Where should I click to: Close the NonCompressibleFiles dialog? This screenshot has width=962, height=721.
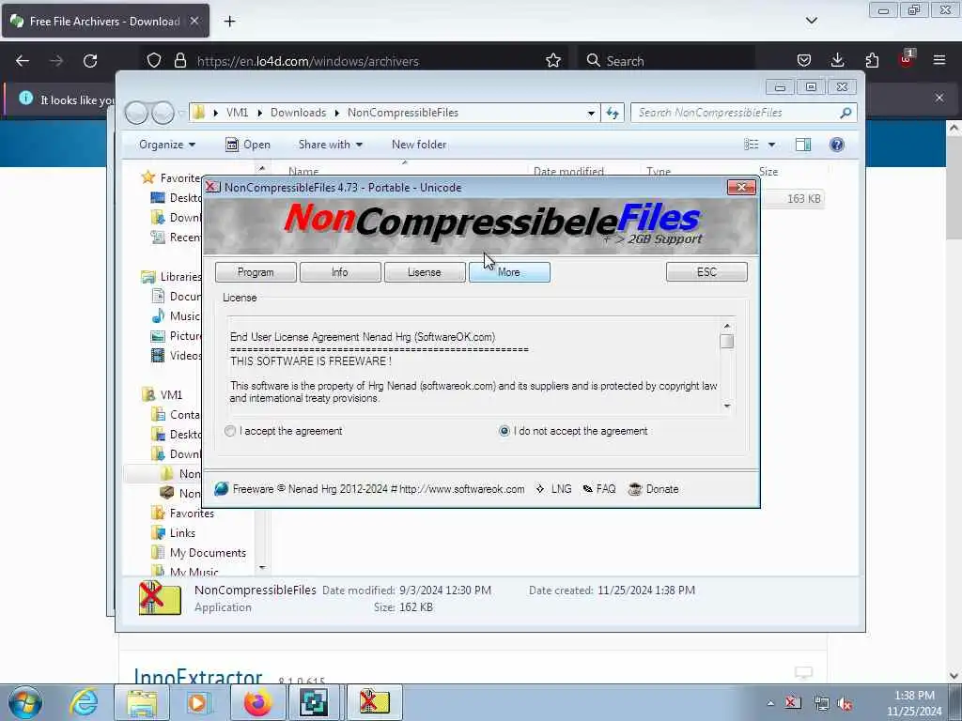click(x=741, y=187)
